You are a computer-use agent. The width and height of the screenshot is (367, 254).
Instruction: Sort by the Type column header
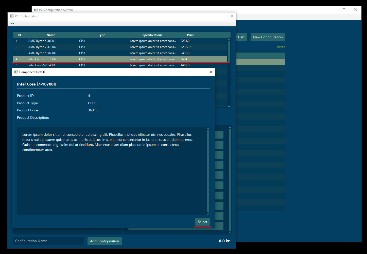tap(102, 35)
